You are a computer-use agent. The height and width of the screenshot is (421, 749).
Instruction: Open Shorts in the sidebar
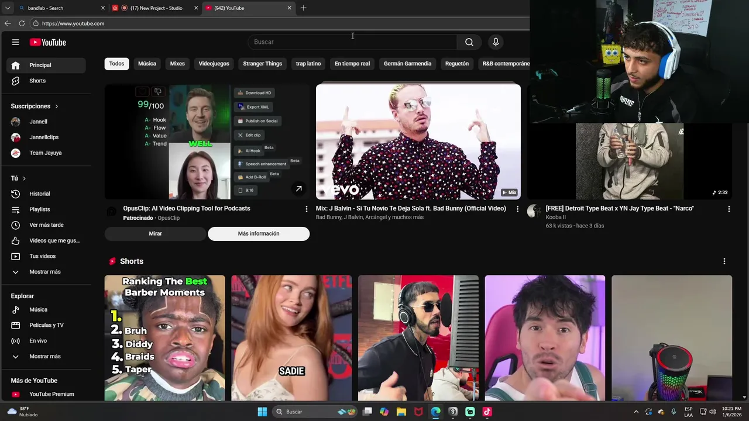(46, 81)
